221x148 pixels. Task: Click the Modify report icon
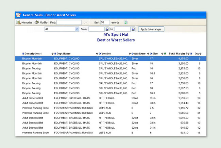pyautogui.click(x=37, y=22)
